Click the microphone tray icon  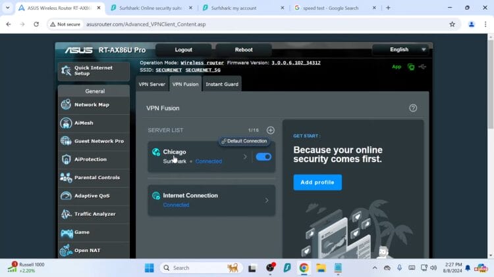pyautogui.click(x=399, y=268)
